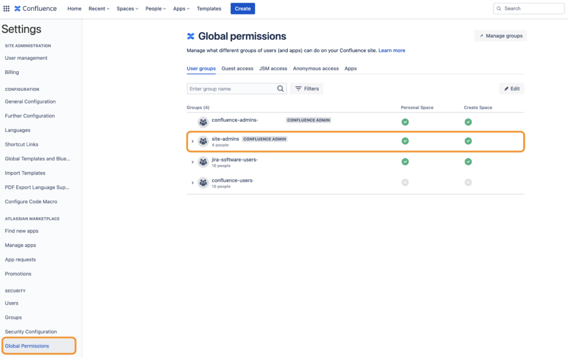This screenshot has width=568, height=357.
Task: Open Further Configuration in sidebar
Action: pos(30,116)
